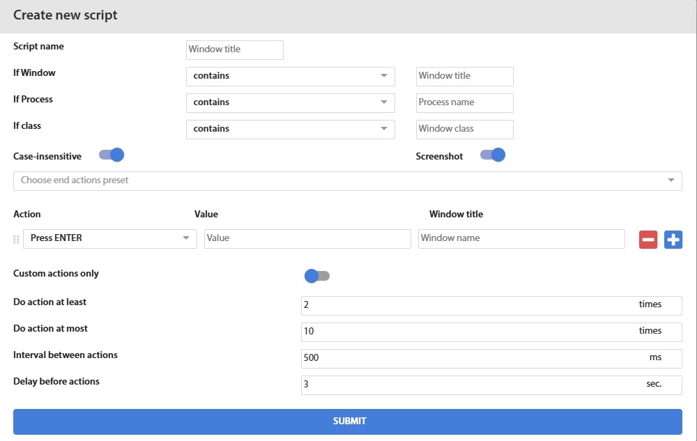The width and height of the screenshot is (697, 441).
Task: Open the If Process contains dropdown
Action: point(290,102)
